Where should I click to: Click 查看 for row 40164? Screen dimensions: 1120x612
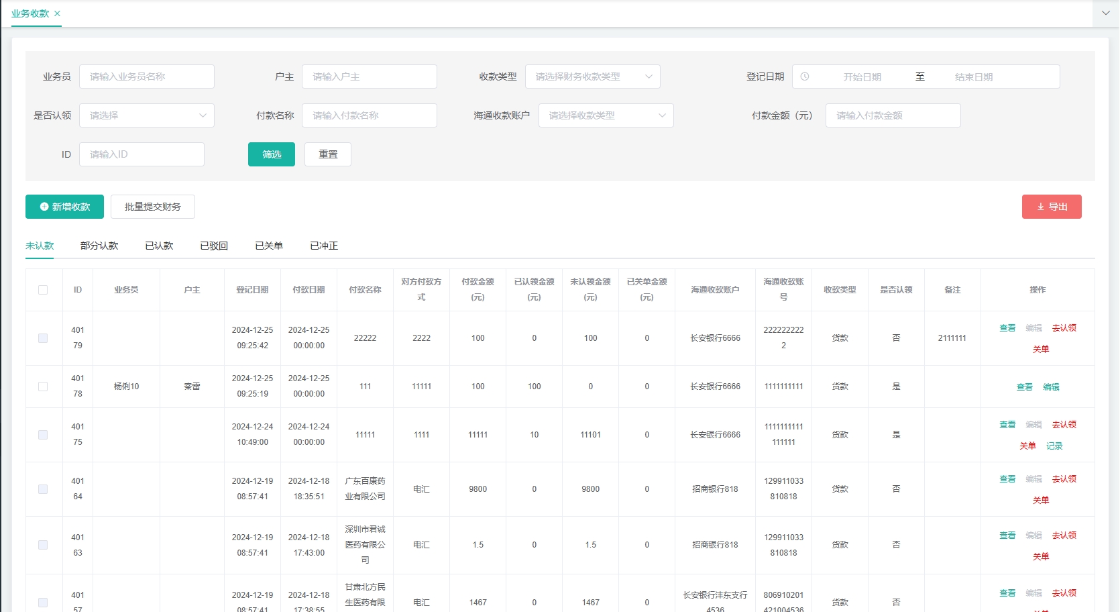pos(1007,479)
